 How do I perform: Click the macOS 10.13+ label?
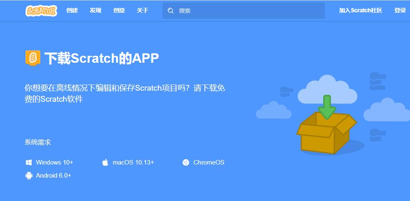[x=133, y=162]
